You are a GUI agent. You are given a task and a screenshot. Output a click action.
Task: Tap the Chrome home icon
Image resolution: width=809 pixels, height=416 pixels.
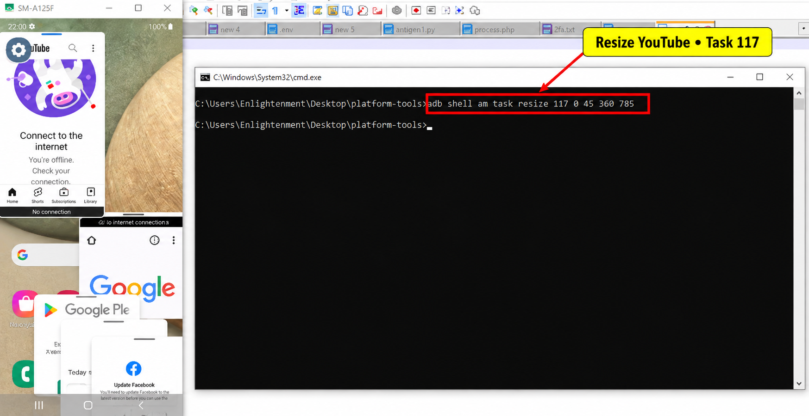coord(92,240)
